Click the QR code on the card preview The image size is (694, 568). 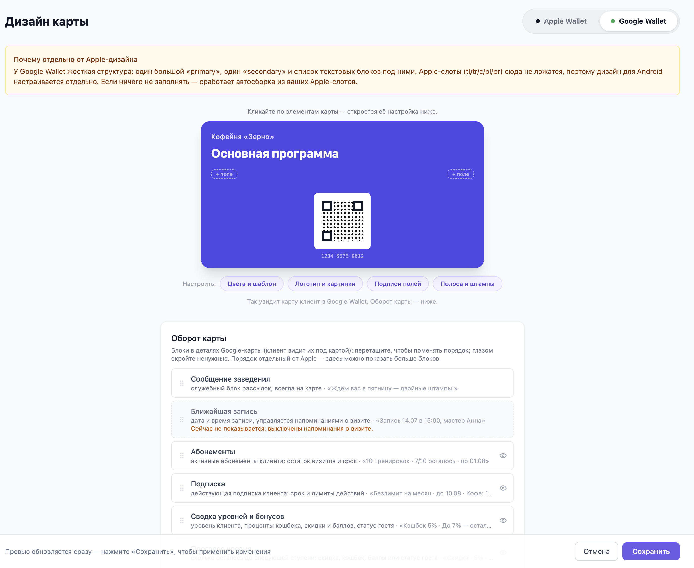point(342,221)
